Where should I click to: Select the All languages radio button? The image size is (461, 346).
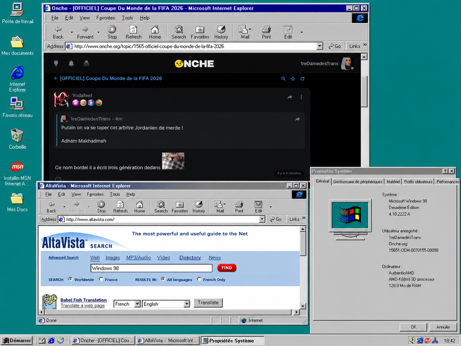click(163, 279)
